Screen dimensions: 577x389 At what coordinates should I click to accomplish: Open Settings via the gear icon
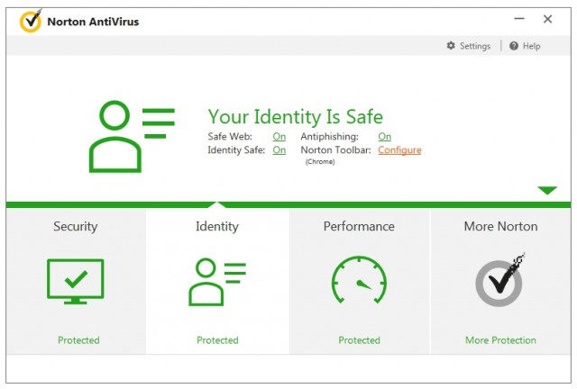(x=451, y=46)
